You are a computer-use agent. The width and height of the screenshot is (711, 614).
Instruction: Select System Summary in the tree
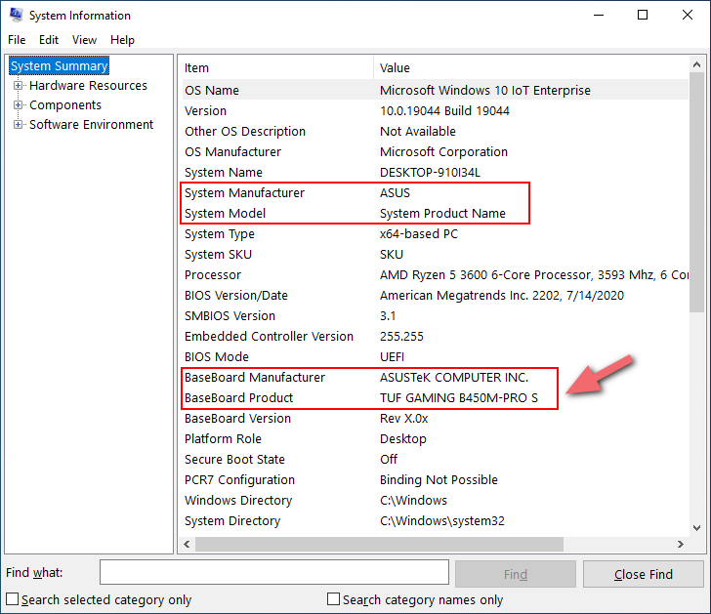click(x=59, y=66)
